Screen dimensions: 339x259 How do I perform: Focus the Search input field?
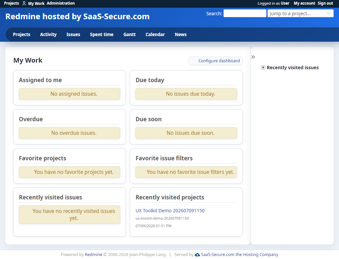click(245, 14)
